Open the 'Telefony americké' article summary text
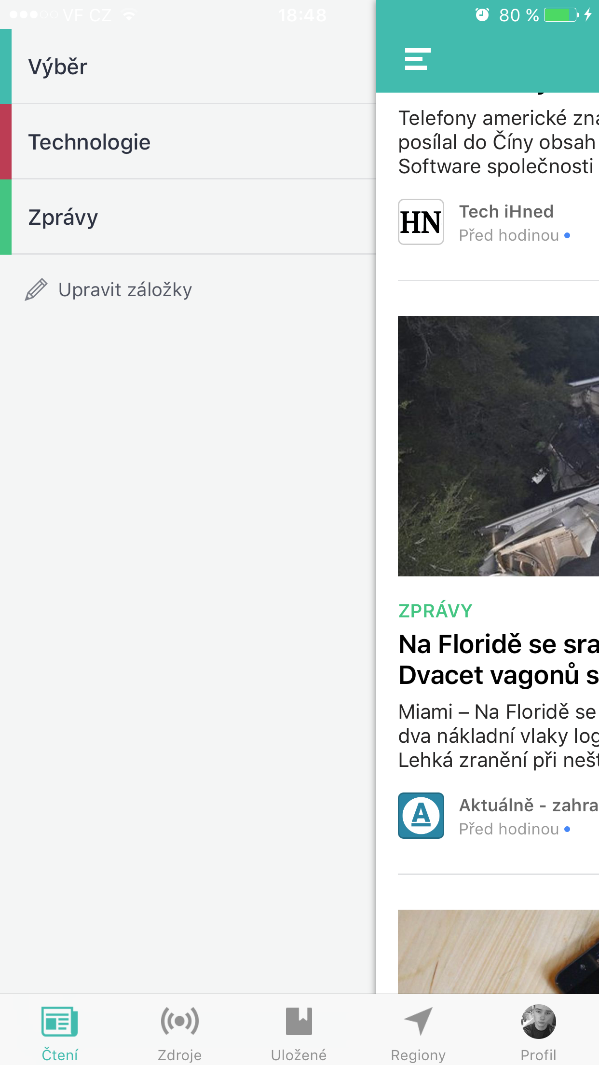This screenshot has width=599, height=1065. coord(499,142)
